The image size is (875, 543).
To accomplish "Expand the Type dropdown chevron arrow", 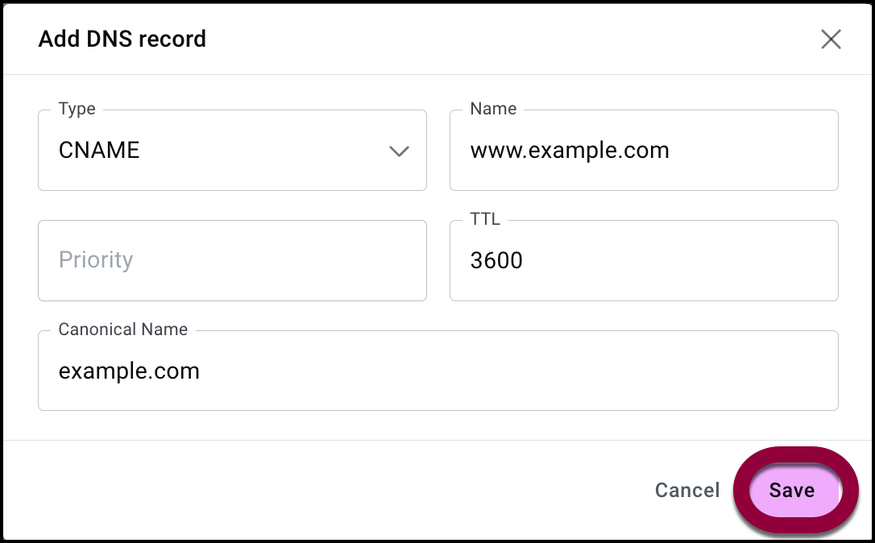I will tap(399, 151).
